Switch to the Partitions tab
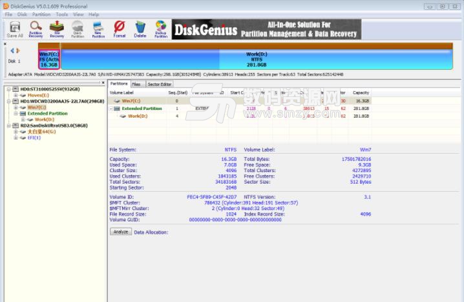Viewport: 464px width, 302px height. tap(119, 84)
